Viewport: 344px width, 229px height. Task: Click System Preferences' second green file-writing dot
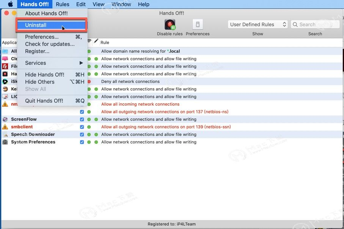click(96, 142)
